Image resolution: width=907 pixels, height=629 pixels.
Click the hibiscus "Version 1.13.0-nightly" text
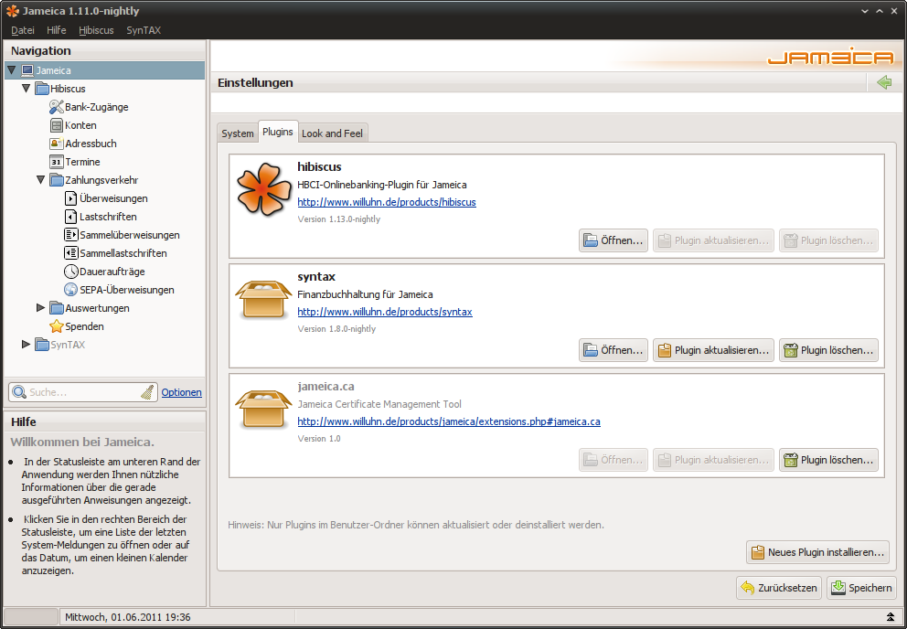339,219
